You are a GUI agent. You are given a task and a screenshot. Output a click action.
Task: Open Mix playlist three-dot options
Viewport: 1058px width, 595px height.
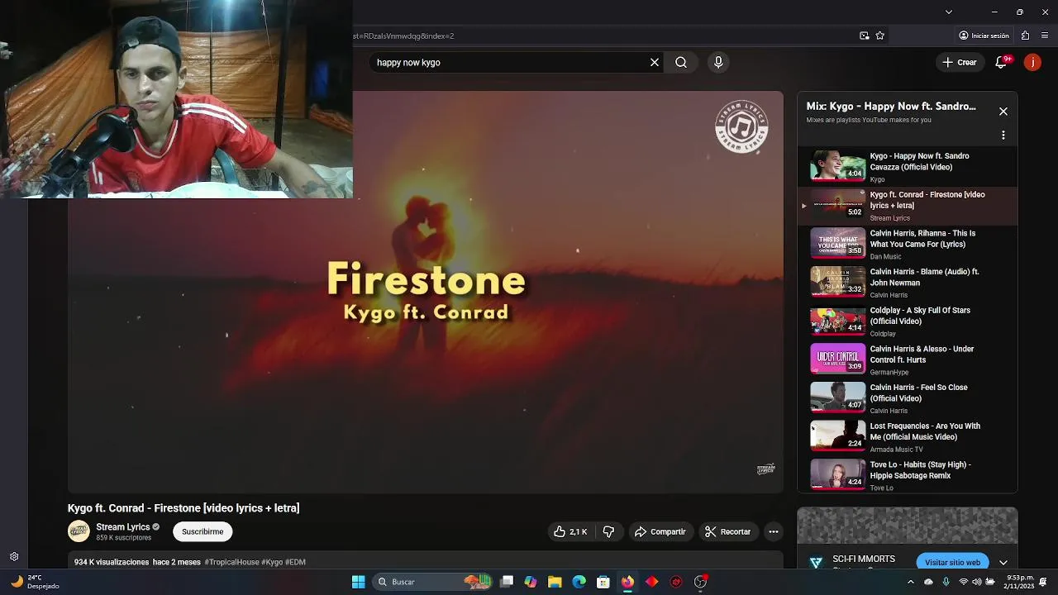click(1003, 135)
